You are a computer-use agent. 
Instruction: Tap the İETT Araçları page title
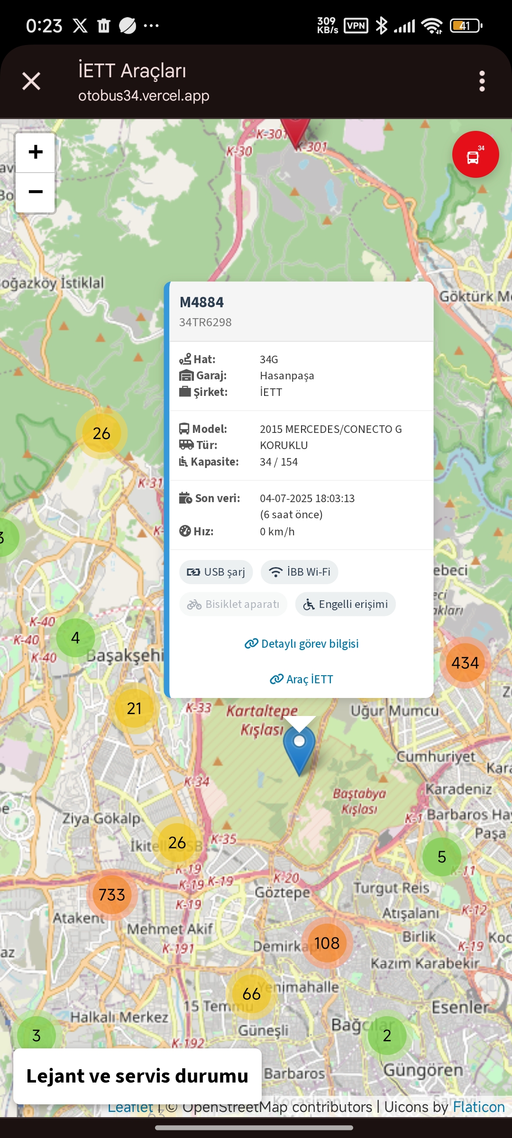click(132, 71)
